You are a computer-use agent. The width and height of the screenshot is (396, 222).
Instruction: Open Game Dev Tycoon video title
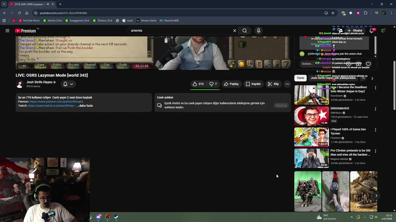coord(348,131)
